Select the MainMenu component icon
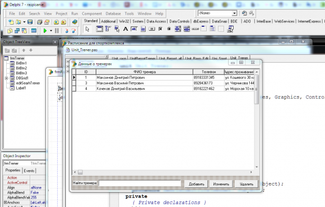Screen dimensions: 325x207 click(108, 29)
